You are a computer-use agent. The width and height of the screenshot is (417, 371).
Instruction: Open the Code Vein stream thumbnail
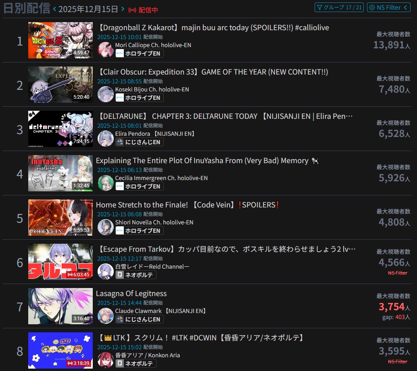(x=60, y=218)
